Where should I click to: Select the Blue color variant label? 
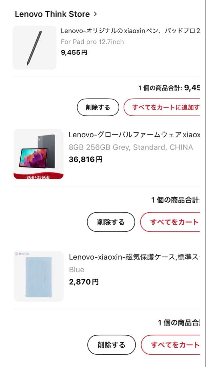coord(77,269)
